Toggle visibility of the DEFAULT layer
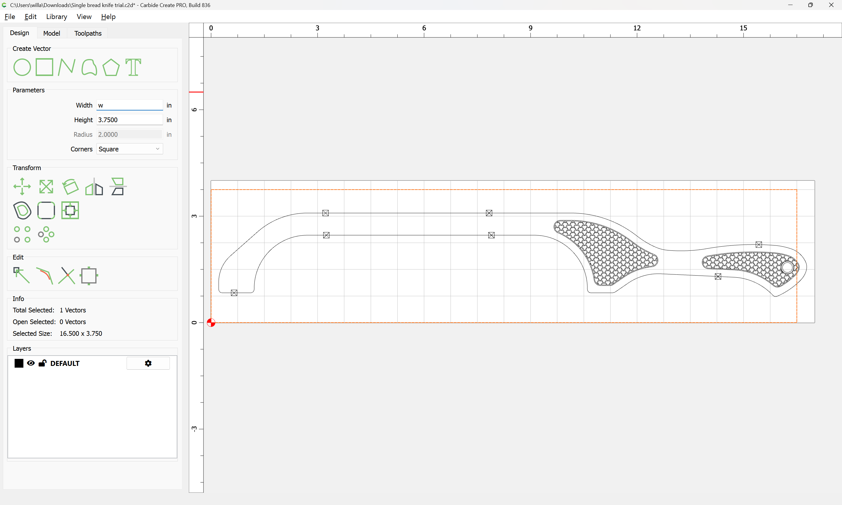 31,363
